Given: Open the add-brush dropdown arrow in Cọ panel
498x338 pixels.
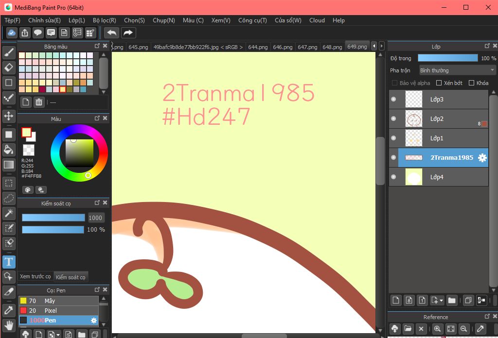Looking at the screenshot, I should click(x=58, y=335).
